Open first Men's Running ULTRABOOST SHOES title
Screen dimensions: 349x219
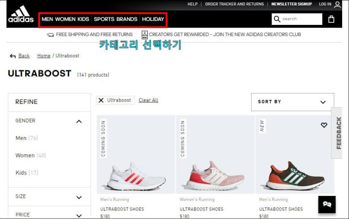click(122, 209)
